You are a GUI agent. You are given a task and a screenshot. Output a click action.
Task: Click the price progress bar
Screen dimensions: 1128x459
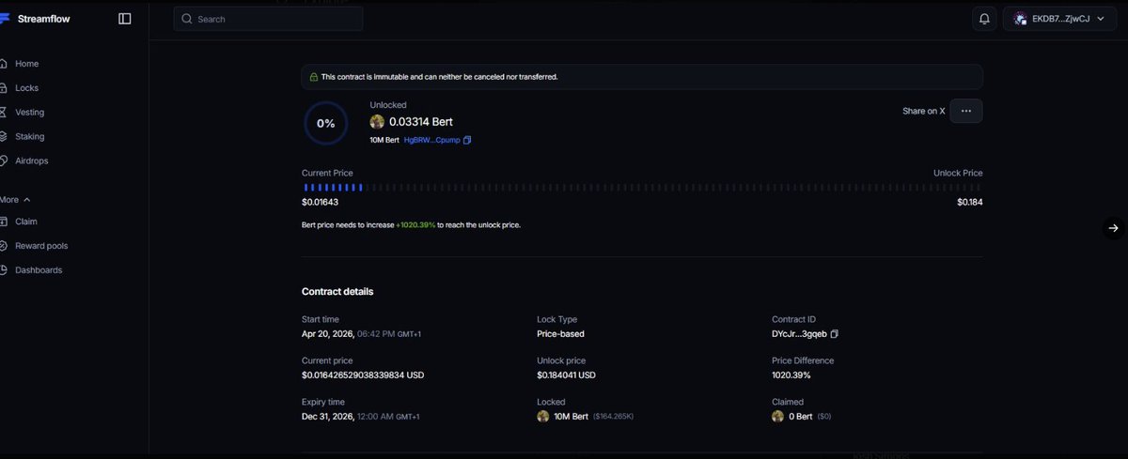642,188
